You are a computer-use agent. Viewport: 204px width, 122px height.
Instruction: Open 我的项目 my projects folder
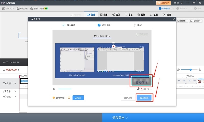tap(22, 9)
